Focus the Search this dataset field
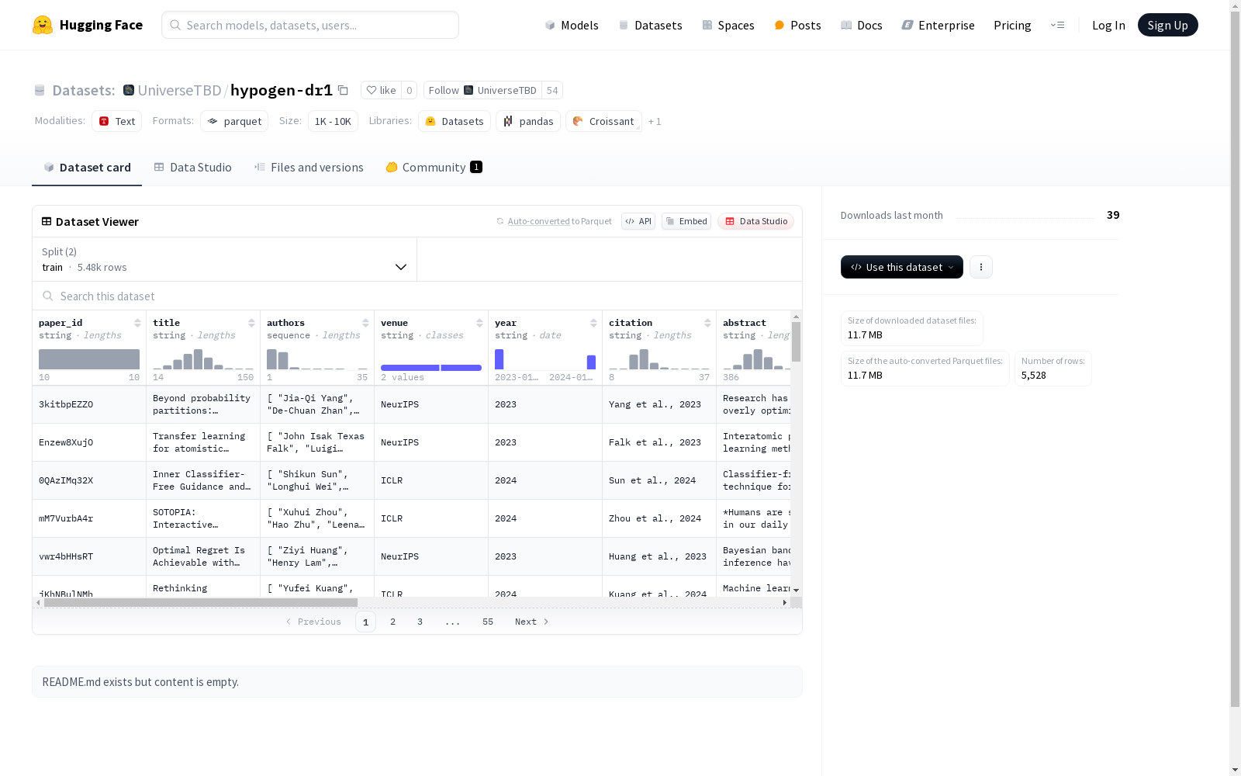This screenshot has height=776, width=1241. click(x=417, y=296)
